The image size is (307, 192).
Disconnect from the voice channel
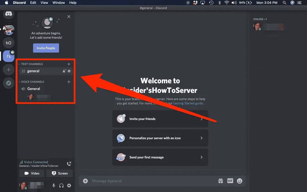pos(69,163)
